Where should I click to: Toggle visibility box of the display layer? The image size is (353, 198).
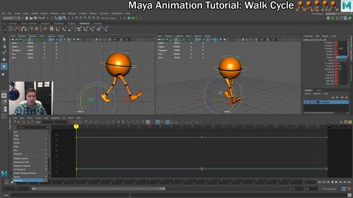tap(306, 102)
